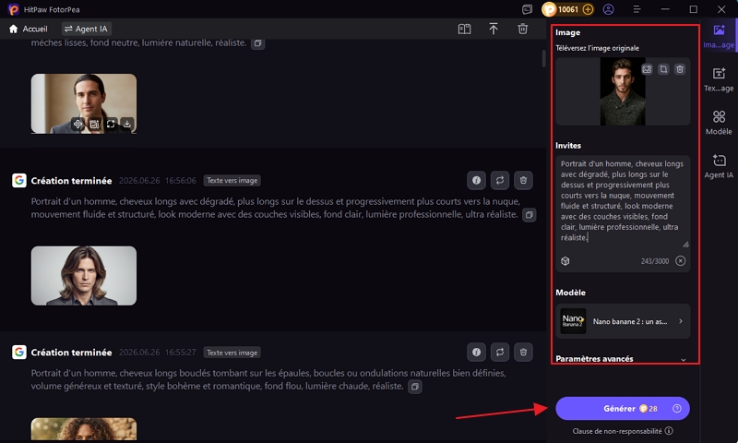The height and width of the screenshot is (443, 738).
Task: Delete the uploaded original image
Action: 680,69
